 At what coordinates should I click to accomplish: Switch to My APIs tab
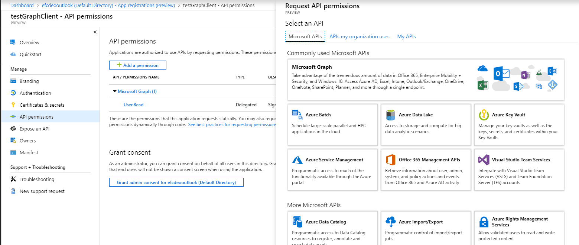406,36
